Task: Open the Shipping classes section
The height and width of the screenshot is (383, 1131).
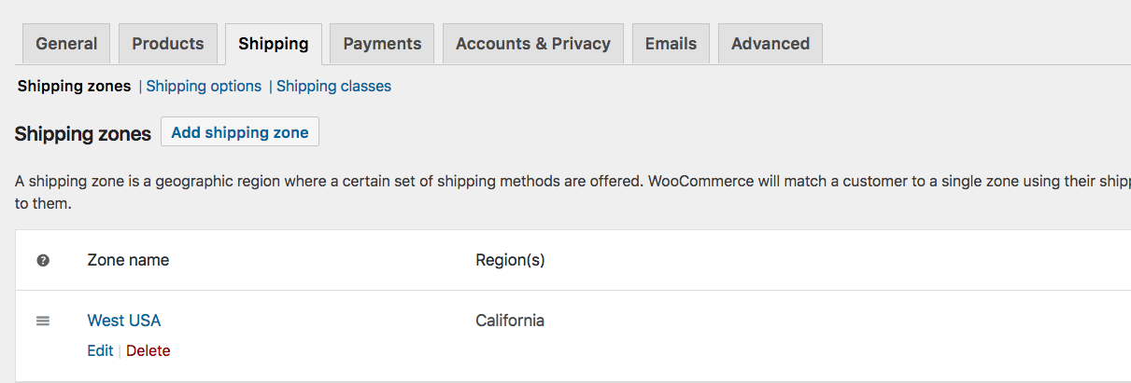Action: click(x=333, y=87)
